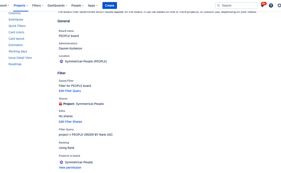Click the administrator Dauren Kurkenov
Screen dimensions: 281x173
[71, 49]
